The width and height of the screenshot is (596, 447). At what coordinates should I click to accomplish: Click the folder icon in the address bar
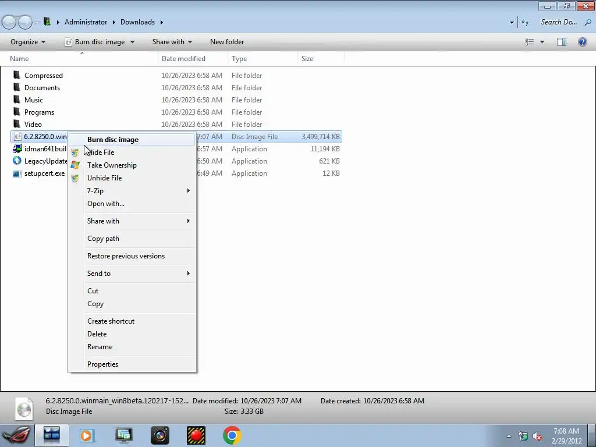tap(47, 22)
